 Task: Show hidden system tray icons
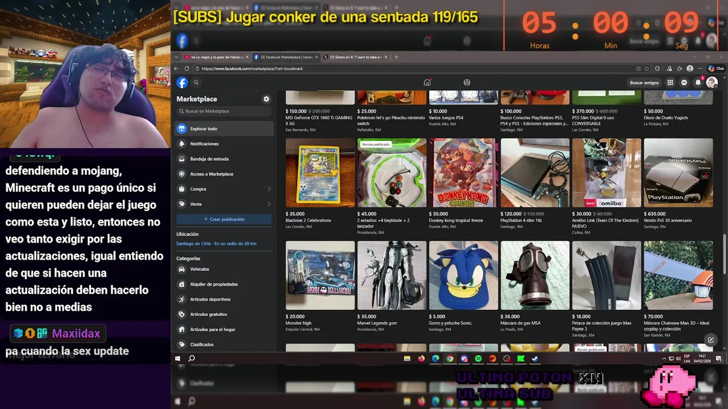click(x=664, y=358)
